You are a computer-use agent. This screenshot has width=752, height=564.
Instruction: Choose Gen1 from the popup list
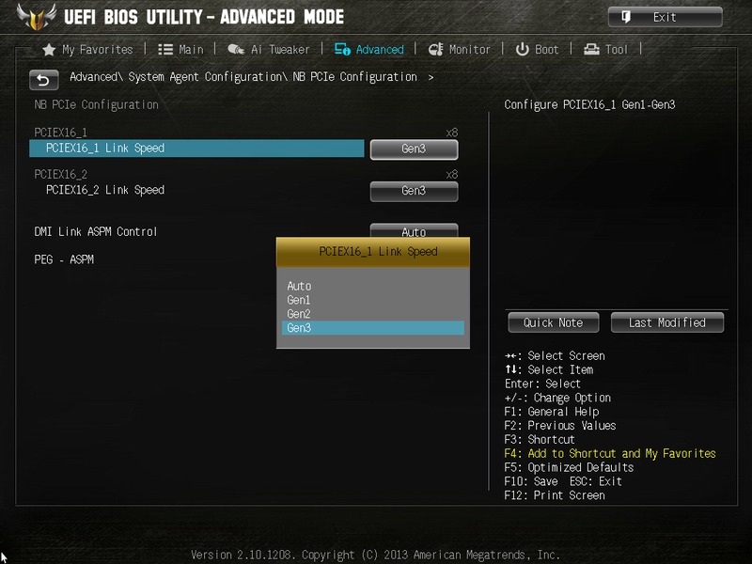[x=299, y=300]
